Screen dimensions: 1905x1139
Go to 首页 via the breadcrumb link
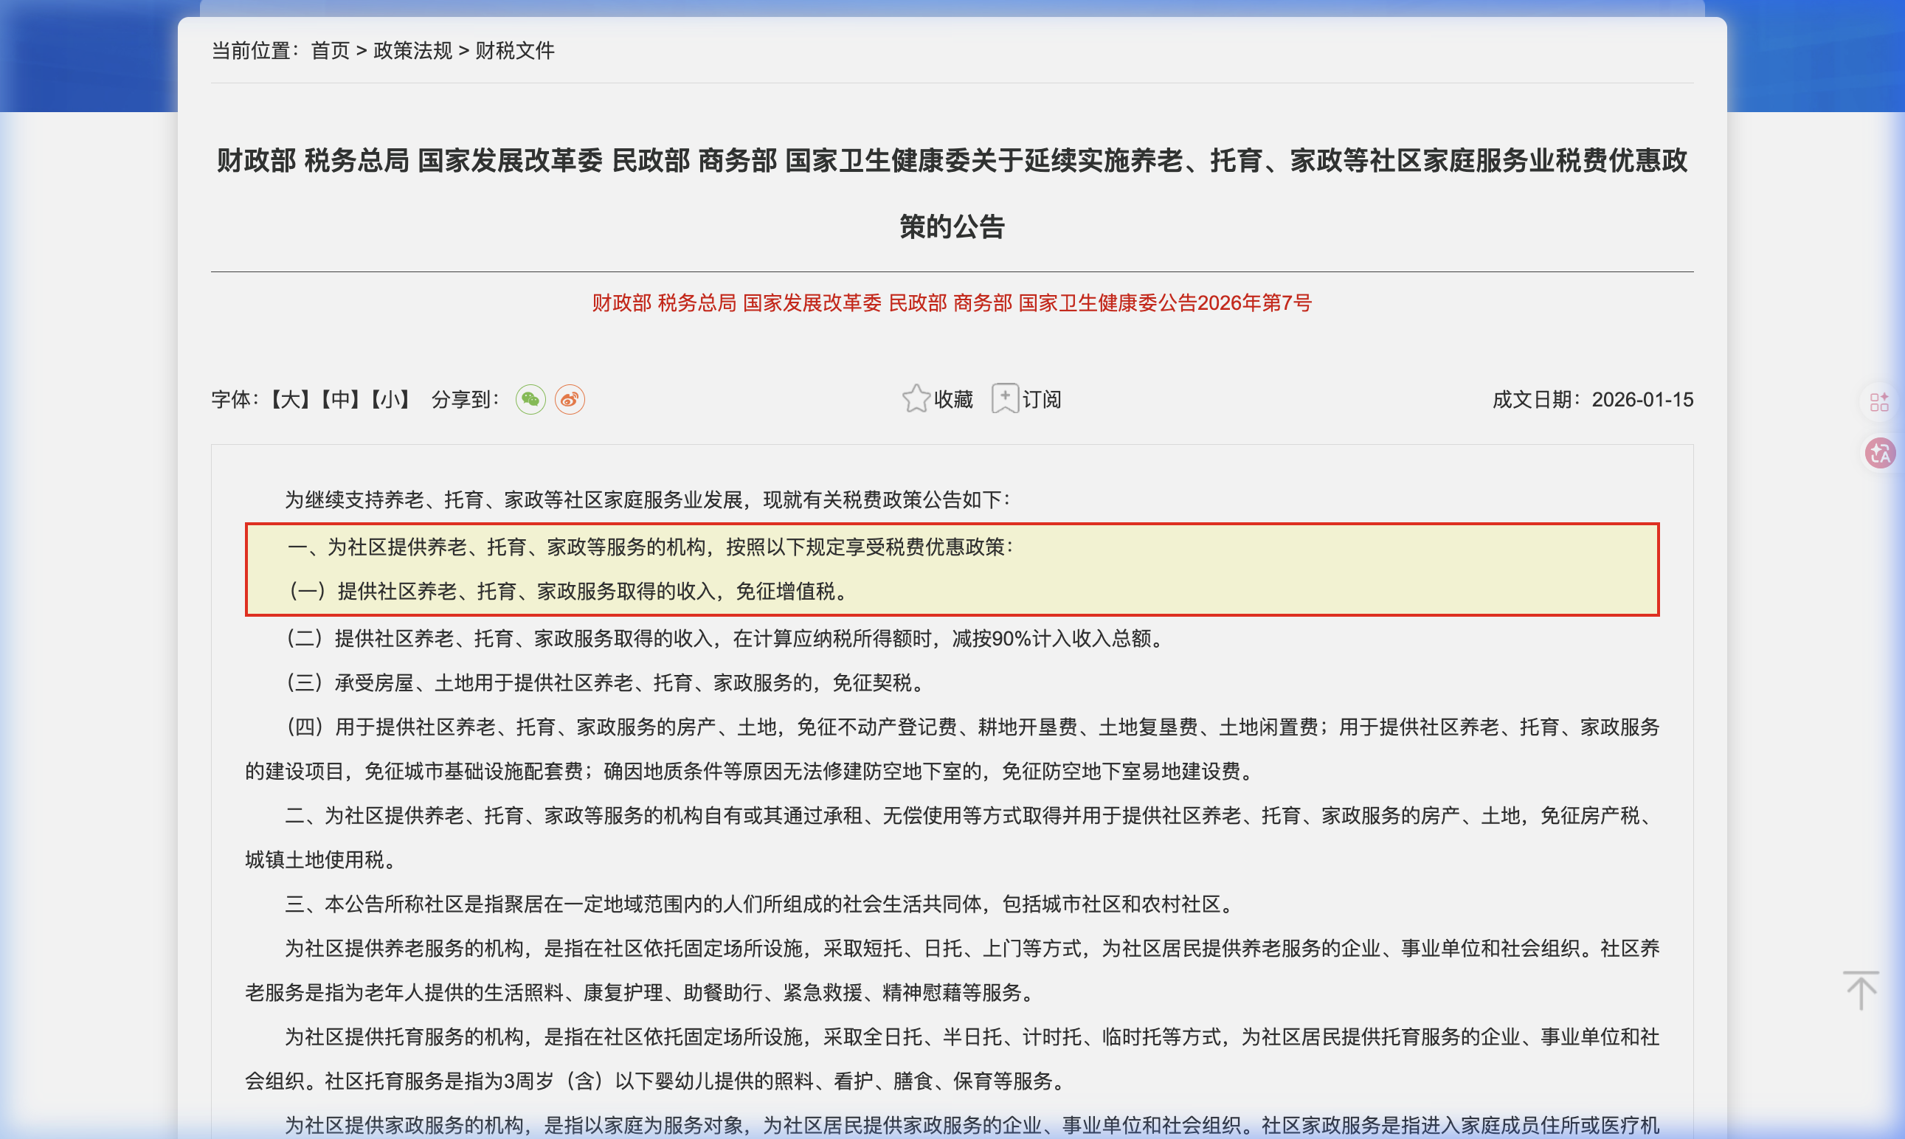(x=330, y=51)
